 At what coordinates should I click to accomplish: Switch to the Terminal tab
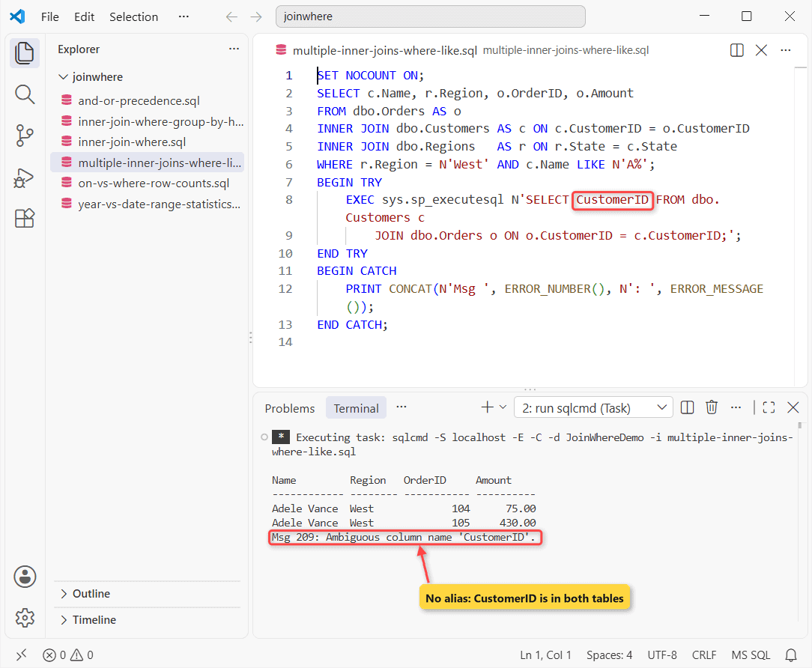coord(357,409)
